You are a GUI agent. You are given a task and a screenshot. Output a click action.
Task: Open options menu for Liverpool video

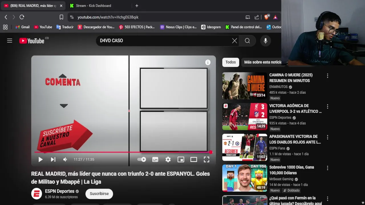(x=327, y=106)
